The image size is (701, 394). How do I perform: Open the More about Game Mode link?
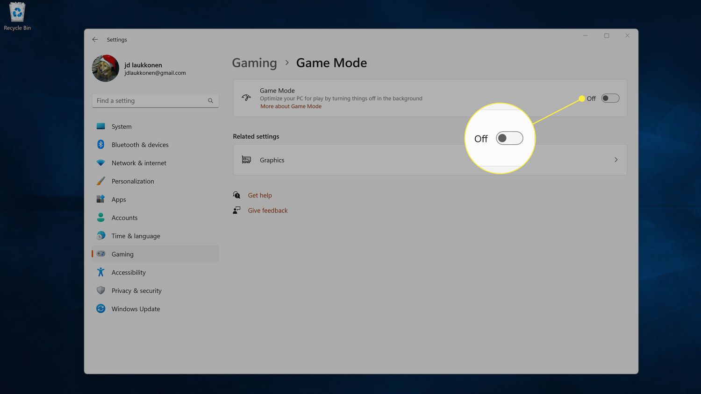click(x=291, y=106)
